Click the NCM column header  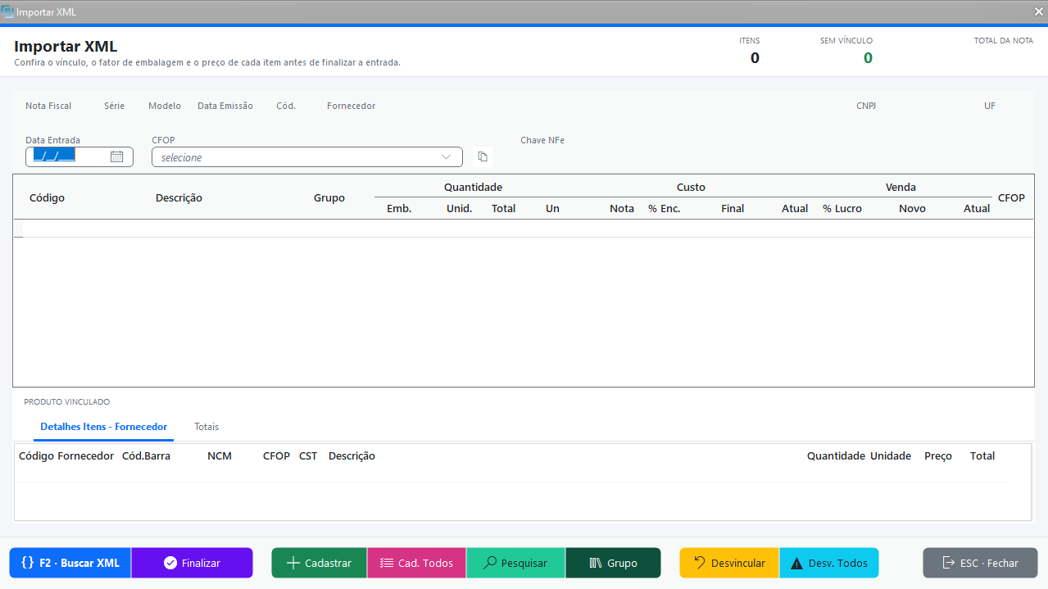(220, 456)
